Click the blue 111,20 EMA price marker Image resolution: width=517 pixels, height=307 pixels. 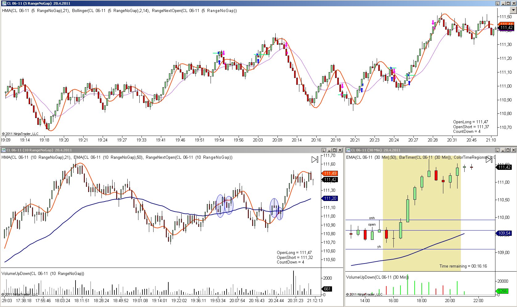click(330, 198)
